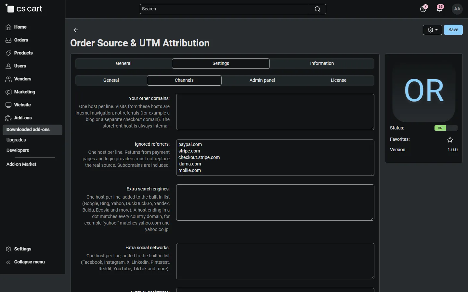
Task: Click the Your other domains text area
Action: click(x=275, y=112)
